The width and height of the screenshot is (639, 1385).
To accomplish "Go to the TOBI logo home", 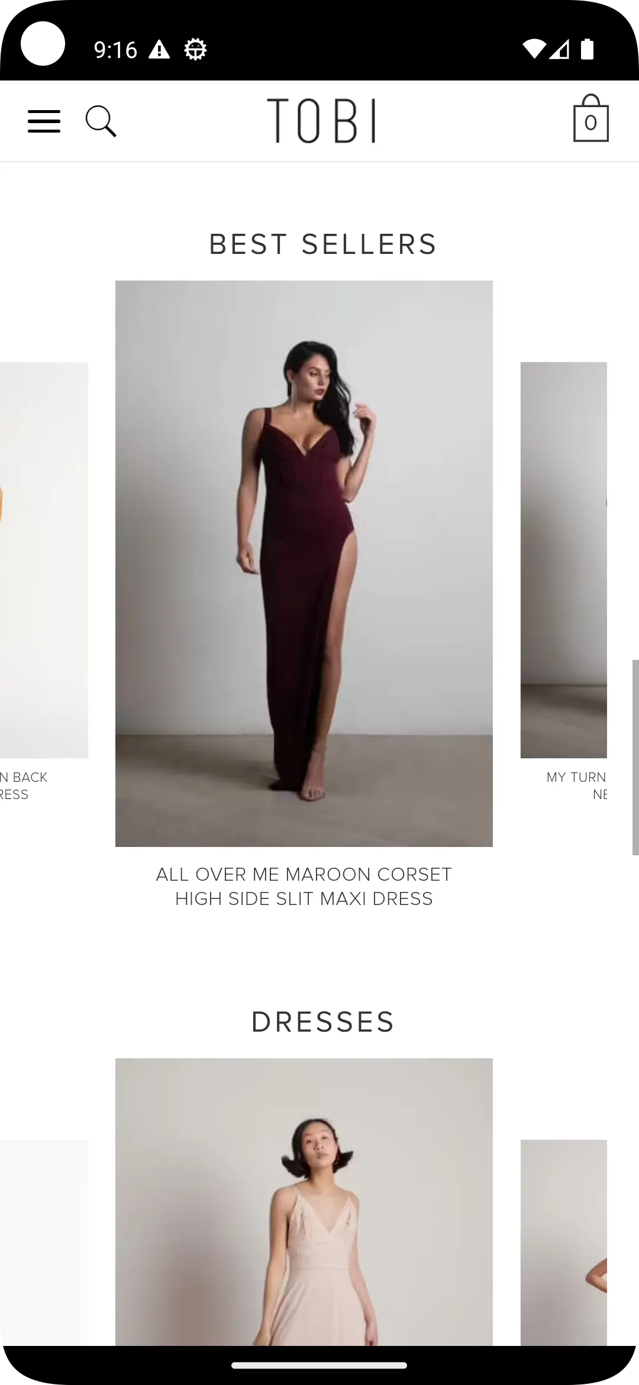I will coord(321,121).
